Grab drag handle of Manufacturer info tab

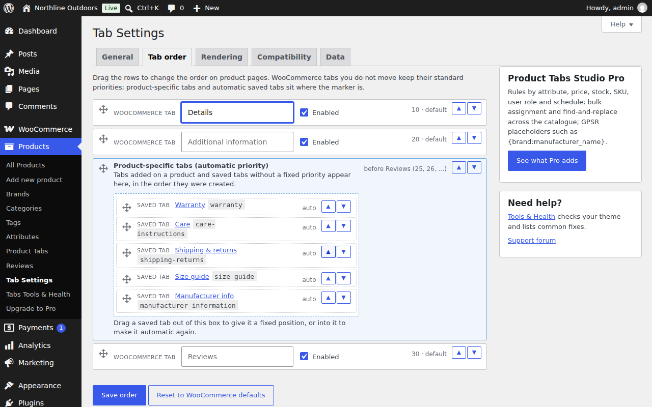[127, 299]
